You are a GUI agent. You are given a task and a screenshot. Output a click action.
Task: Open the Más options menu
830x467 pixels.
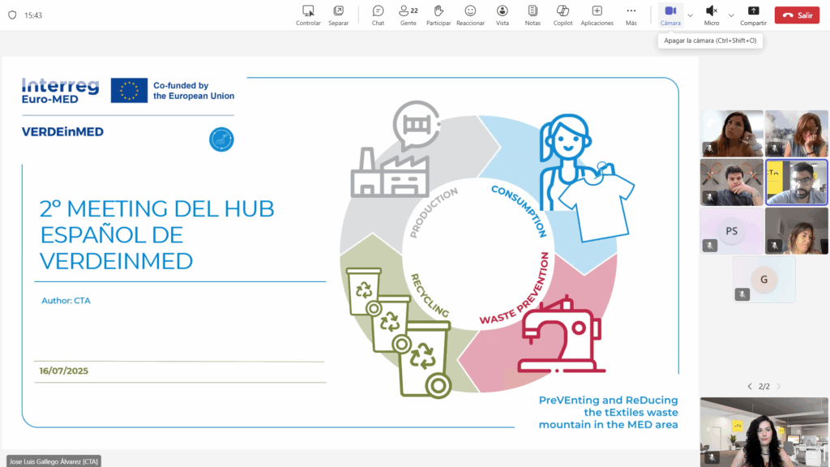(x=631, y=15)
